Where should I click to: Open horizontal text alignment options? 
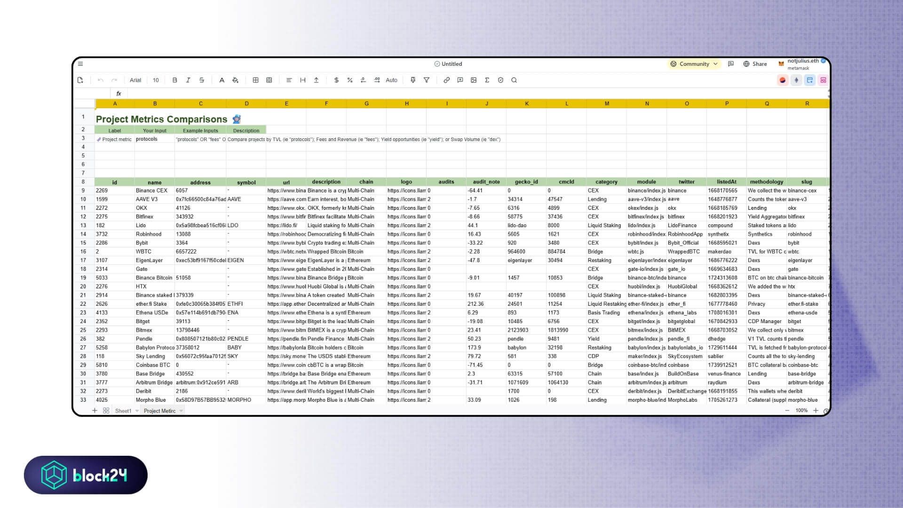[289, 80]
